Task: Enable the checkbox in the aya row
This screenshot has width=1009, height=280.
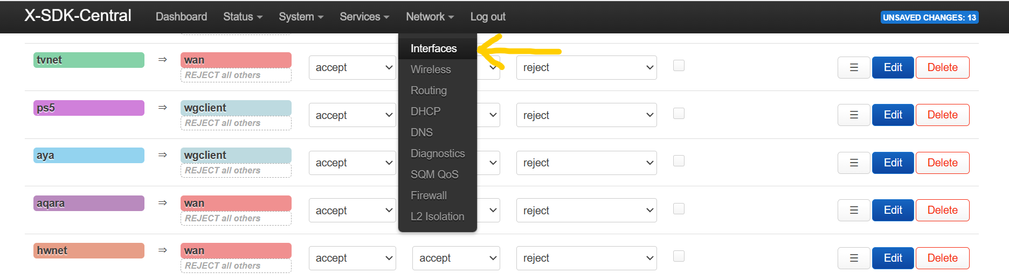Action: [679, 161]
